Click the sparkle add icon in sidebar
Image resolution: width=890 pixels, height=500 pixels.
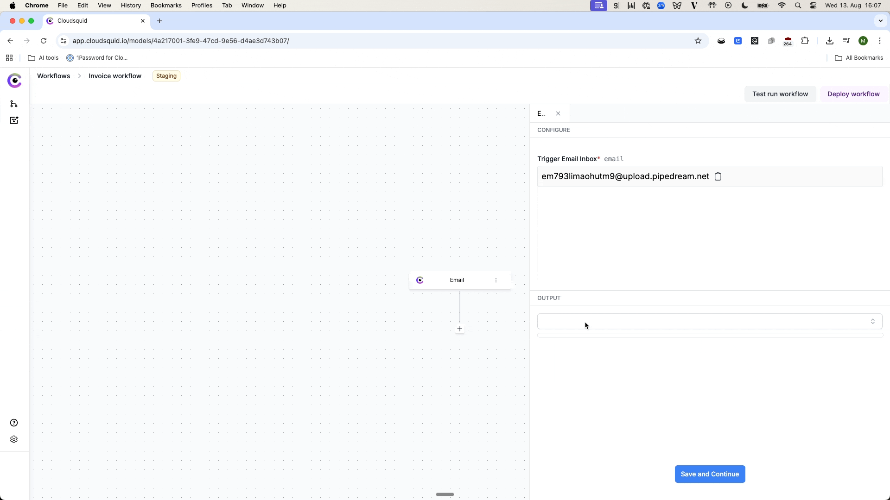pos(14,120)
